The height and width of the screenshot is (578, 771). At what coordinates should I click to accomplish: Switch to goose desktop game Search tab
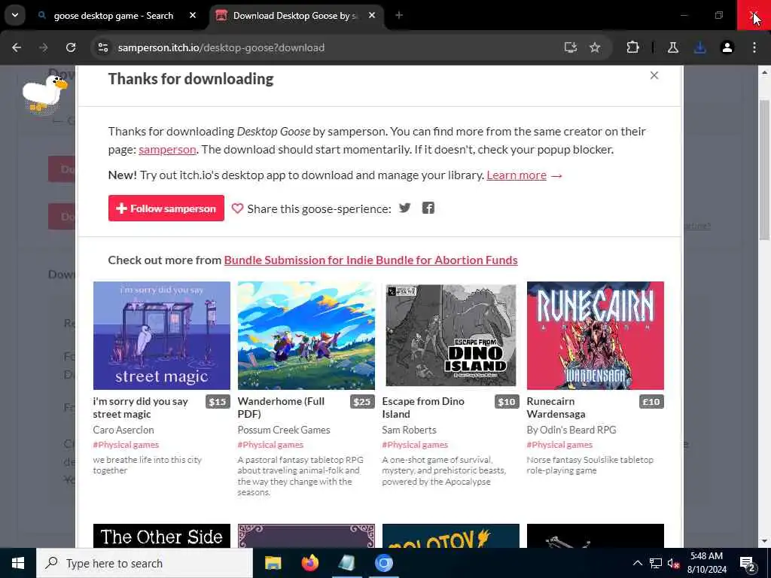coord(114,16)
